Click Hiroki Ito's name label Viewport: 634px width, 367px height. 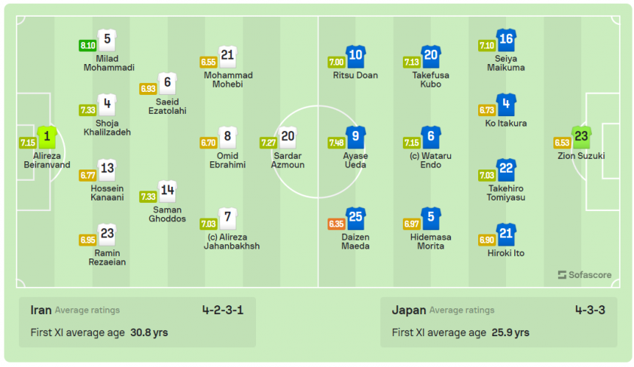click(x=506, y=253)
